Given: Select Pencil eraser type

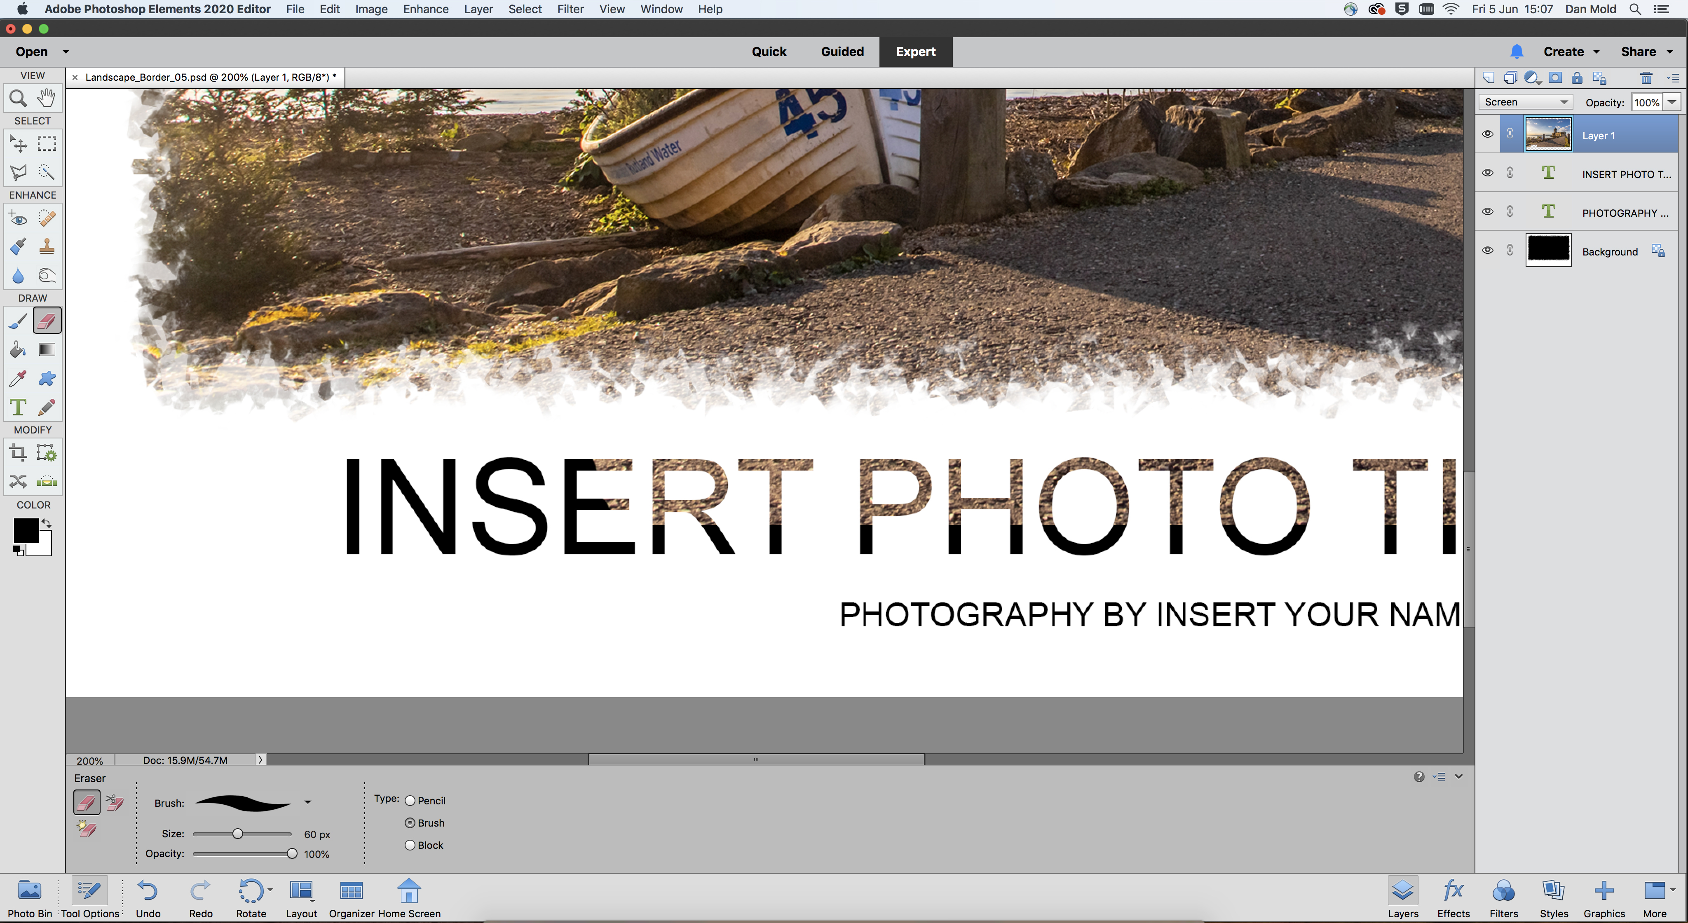Looking at the screenshot, I should point(410,801).
